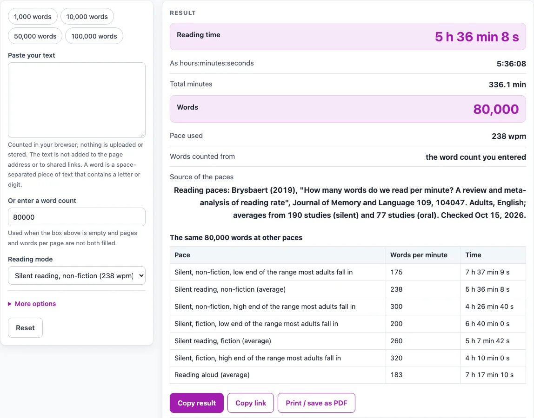Grab the textarea resize handle corner
Screen dimensions: 534x418
click(143, 135)
